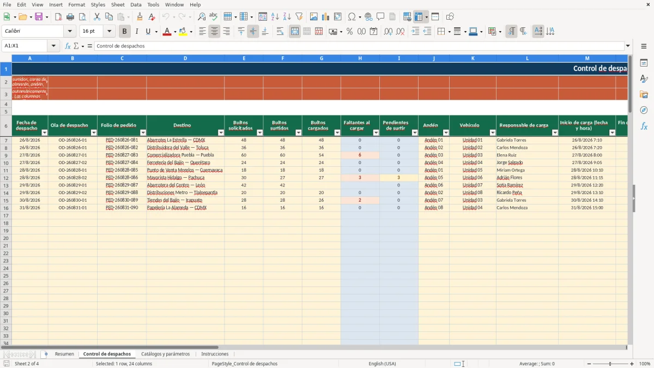654x368 pixels.
Task: Run the Spelling check icon
Action: (214, 17)
